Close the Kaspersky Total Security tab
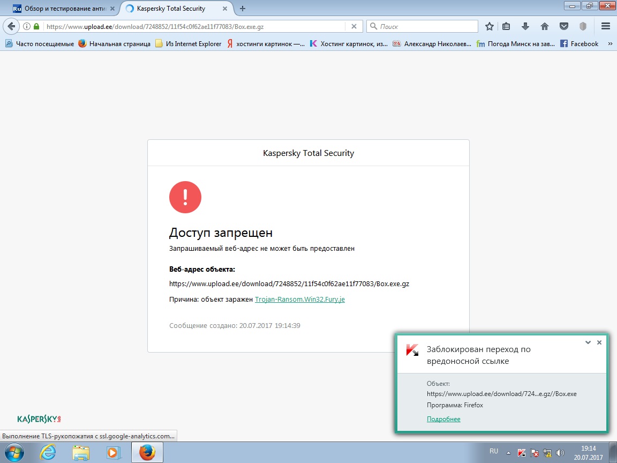Viewport: 617px width, 463px height. pyautogui.click(x=225, y=9)
